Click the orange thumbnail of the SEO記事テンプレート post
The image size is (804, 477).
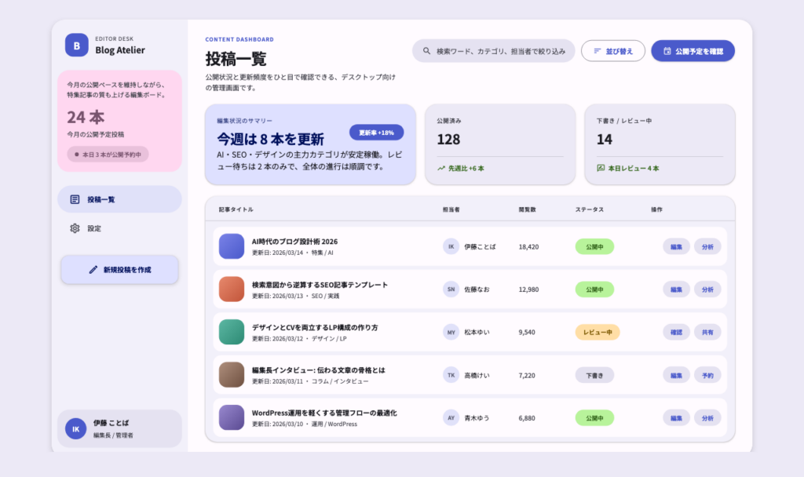(x=232, y=289)
